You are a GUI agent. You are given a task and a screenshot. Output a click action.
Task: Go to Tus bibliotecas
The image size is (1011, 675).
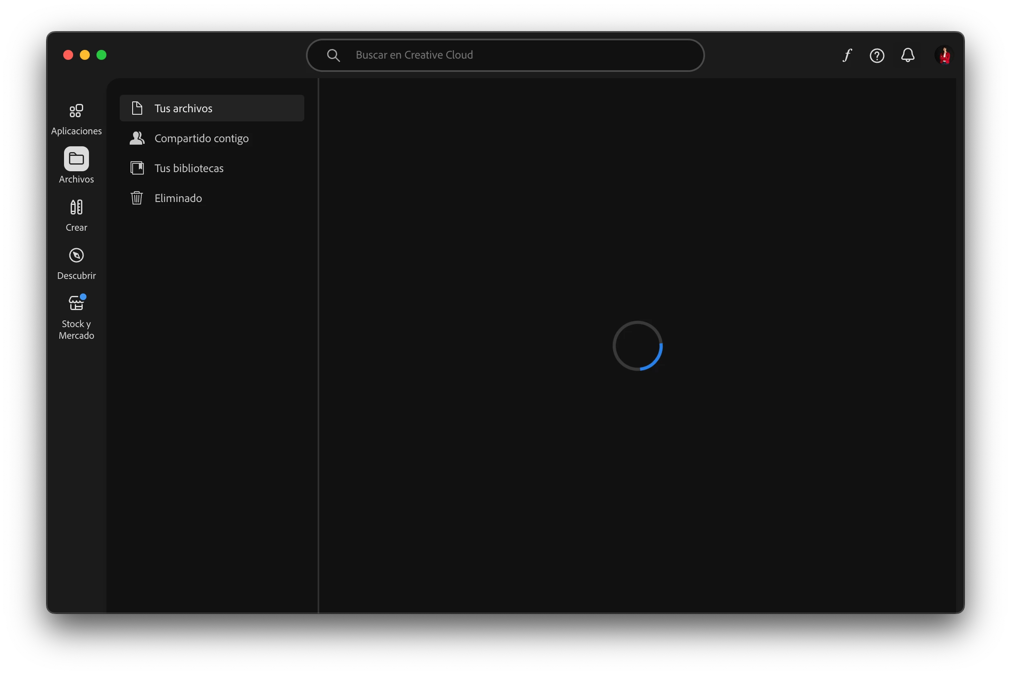tap(189, 168)
